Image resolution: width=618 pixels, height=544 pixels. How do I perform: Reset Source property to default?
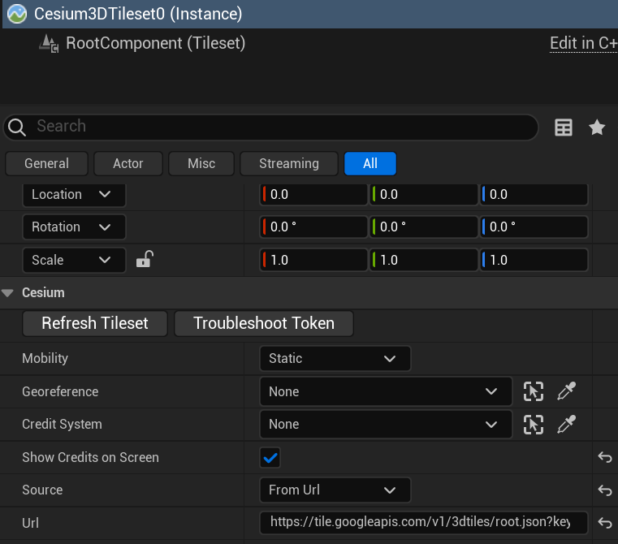coord(605,490)
